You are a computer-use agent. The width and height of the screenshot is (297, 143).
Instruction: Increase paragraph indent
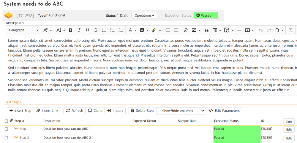pyautogui.click(x=168, y=30)
